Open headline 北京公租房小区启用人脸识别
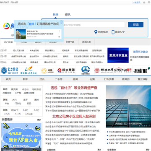 (x=74, y=116)
